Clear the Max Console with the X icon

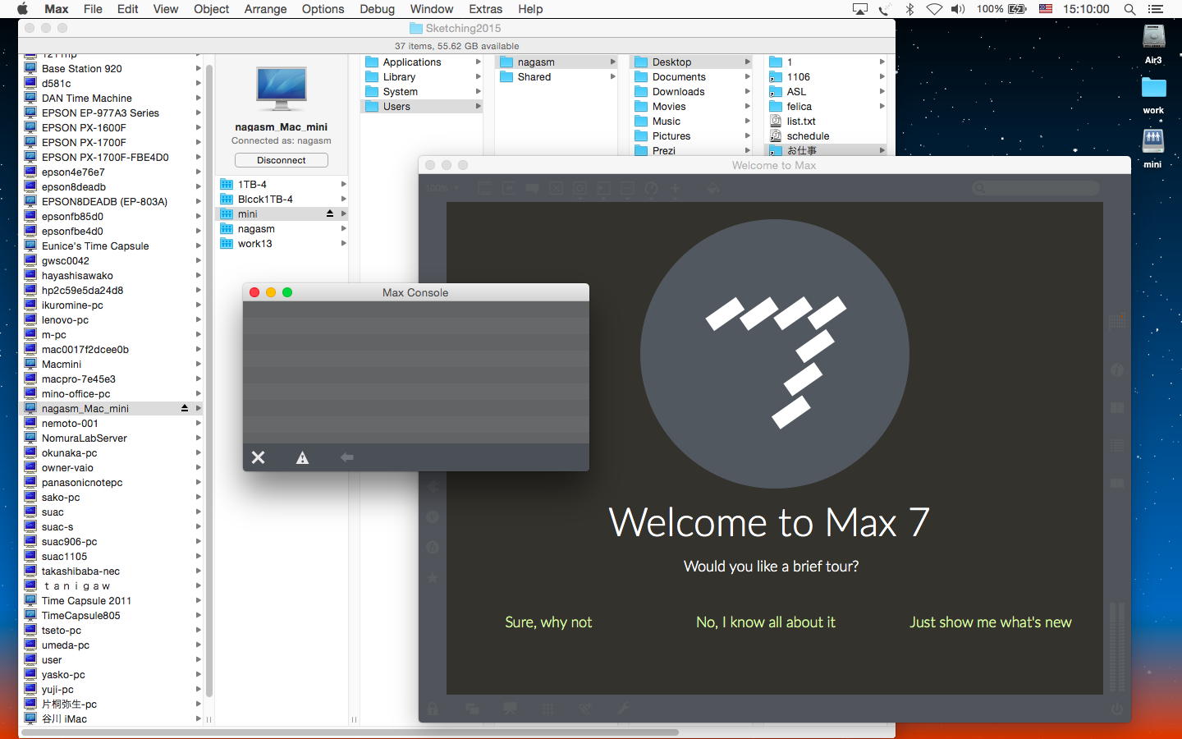[258, 457]
